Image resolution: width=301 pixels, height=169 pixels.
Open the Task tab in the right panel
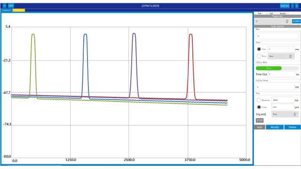pyautogui.click(x=260, y=14)
